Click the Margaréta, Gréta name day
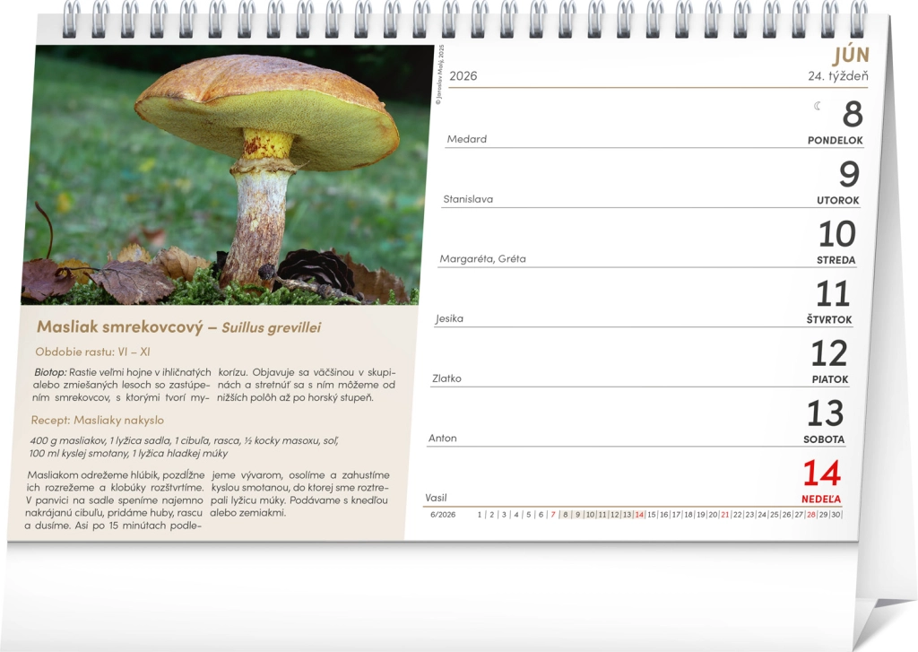 [x=482, y=259]
